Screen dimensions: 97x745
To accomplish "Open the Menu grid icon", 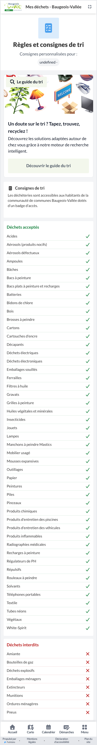I will 84,727.
